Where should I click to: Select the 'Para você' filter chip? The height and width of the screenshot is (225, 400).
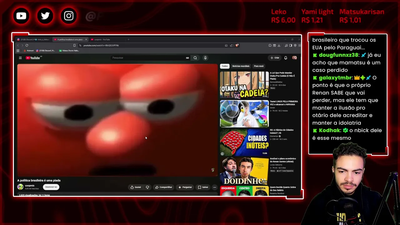click(x=259, y=66)
